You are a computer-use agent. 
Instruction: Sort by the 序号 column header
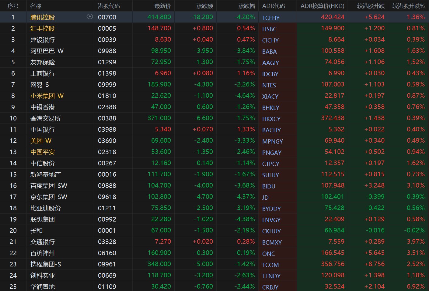(13, 6)
